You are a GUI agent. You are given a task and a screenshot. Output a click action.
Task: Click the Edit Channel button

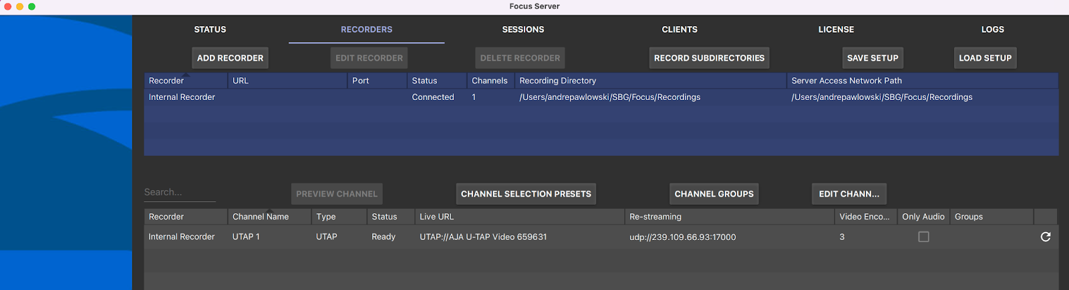pos(849,194)
